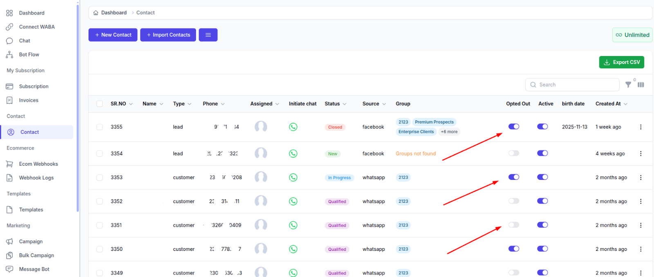654x277 pixels.
Task: Open Name column sort chevron
Action: (161, 104)
